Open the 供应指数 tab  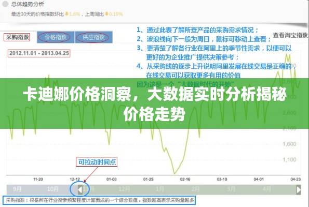tap(93, 37)
